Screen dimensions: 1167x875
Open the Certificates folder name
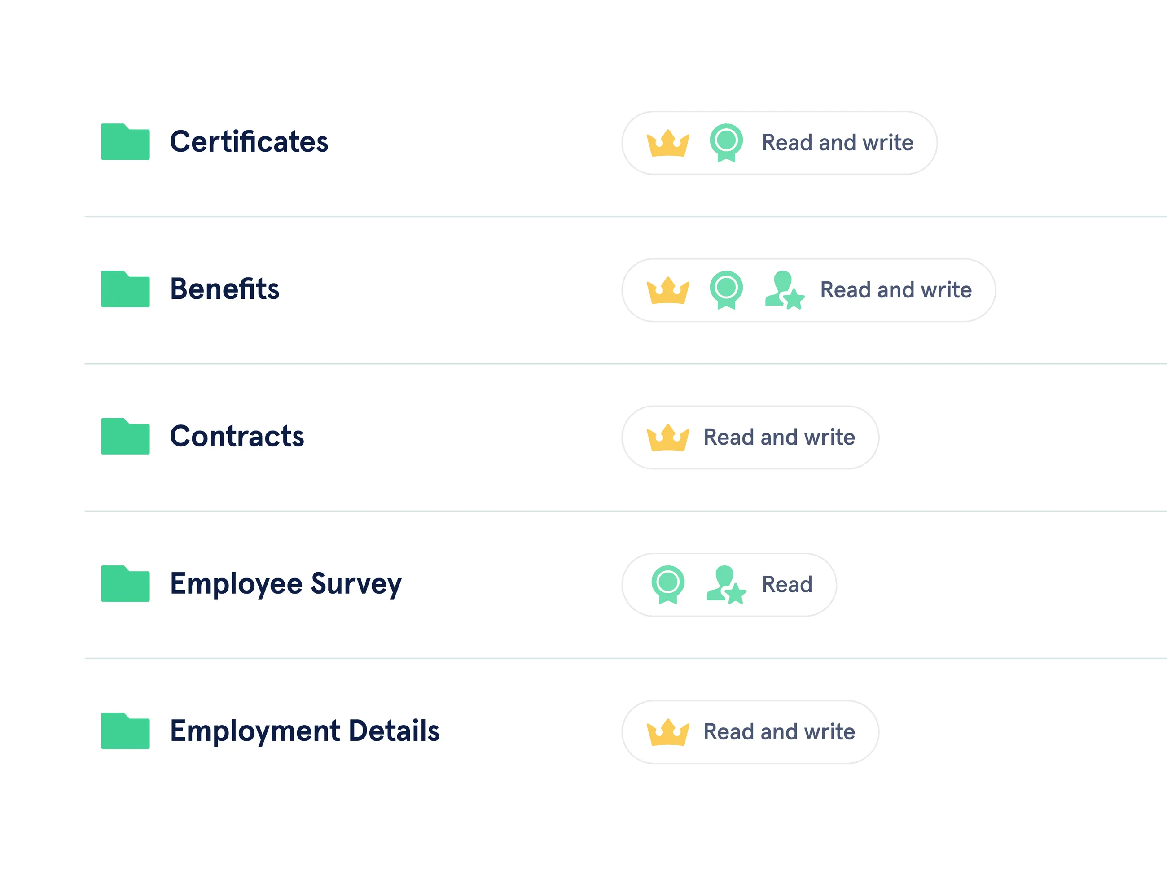coord(249,142)
